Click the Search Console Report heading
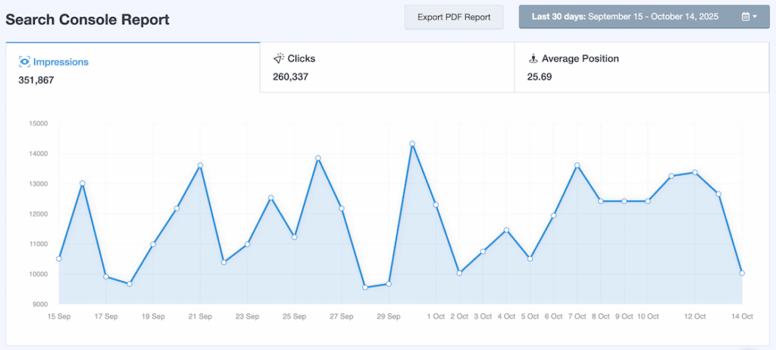The width and height of the screenshot is (776, 350). pos(88,19)
